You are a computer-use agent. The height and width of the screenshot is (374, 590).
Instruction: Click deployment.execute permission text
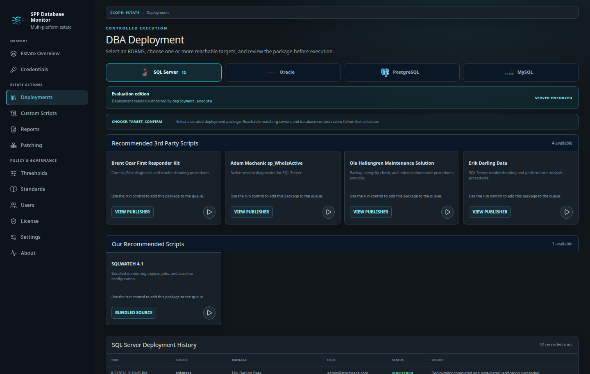(x=192, y=101)
